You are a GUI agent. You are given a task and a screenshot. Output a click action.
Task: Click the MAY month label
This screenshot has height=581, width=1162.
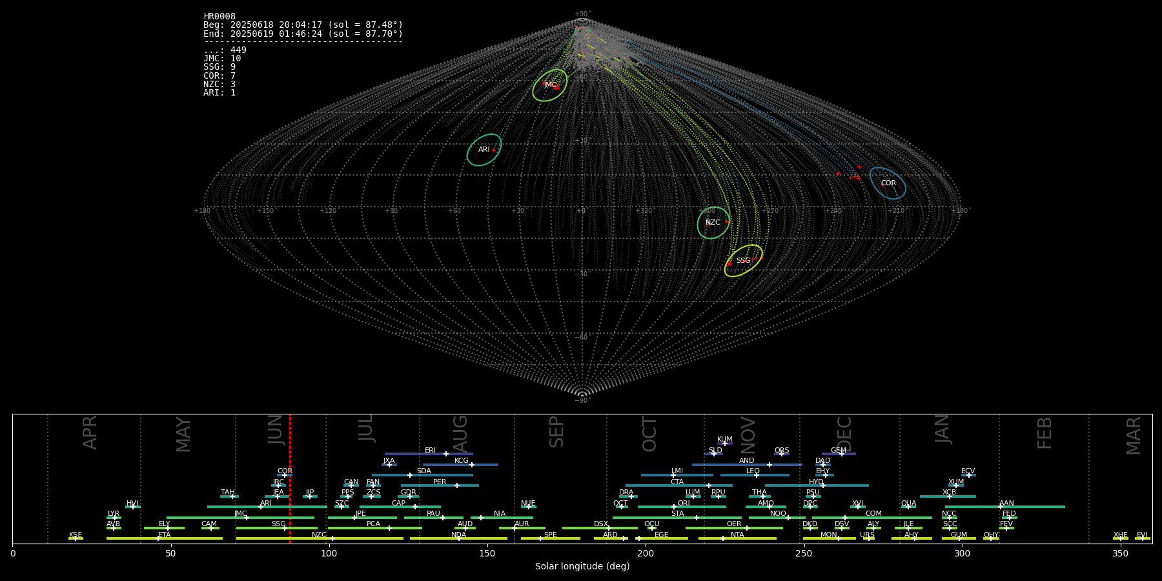tap(183, 434)
